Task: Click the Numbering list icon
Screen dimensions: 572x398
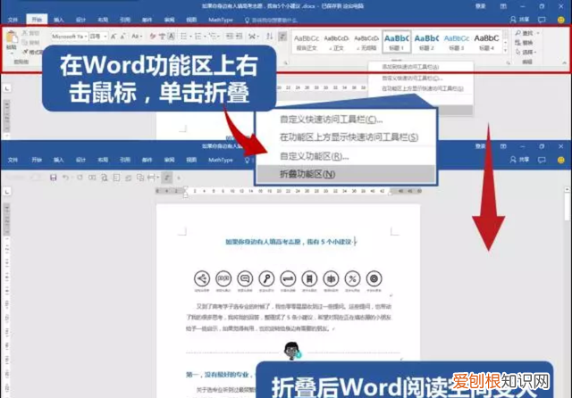Action: [199, 37]
